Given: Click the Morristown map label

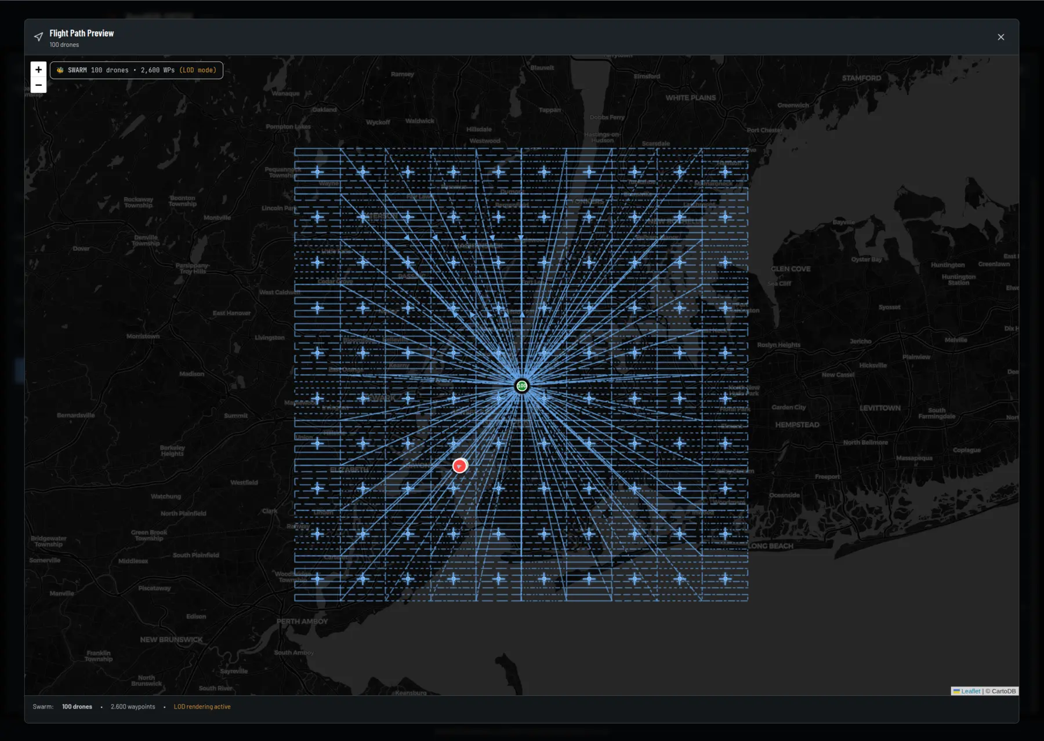Looking at the screenshot, I should [143, 336].
